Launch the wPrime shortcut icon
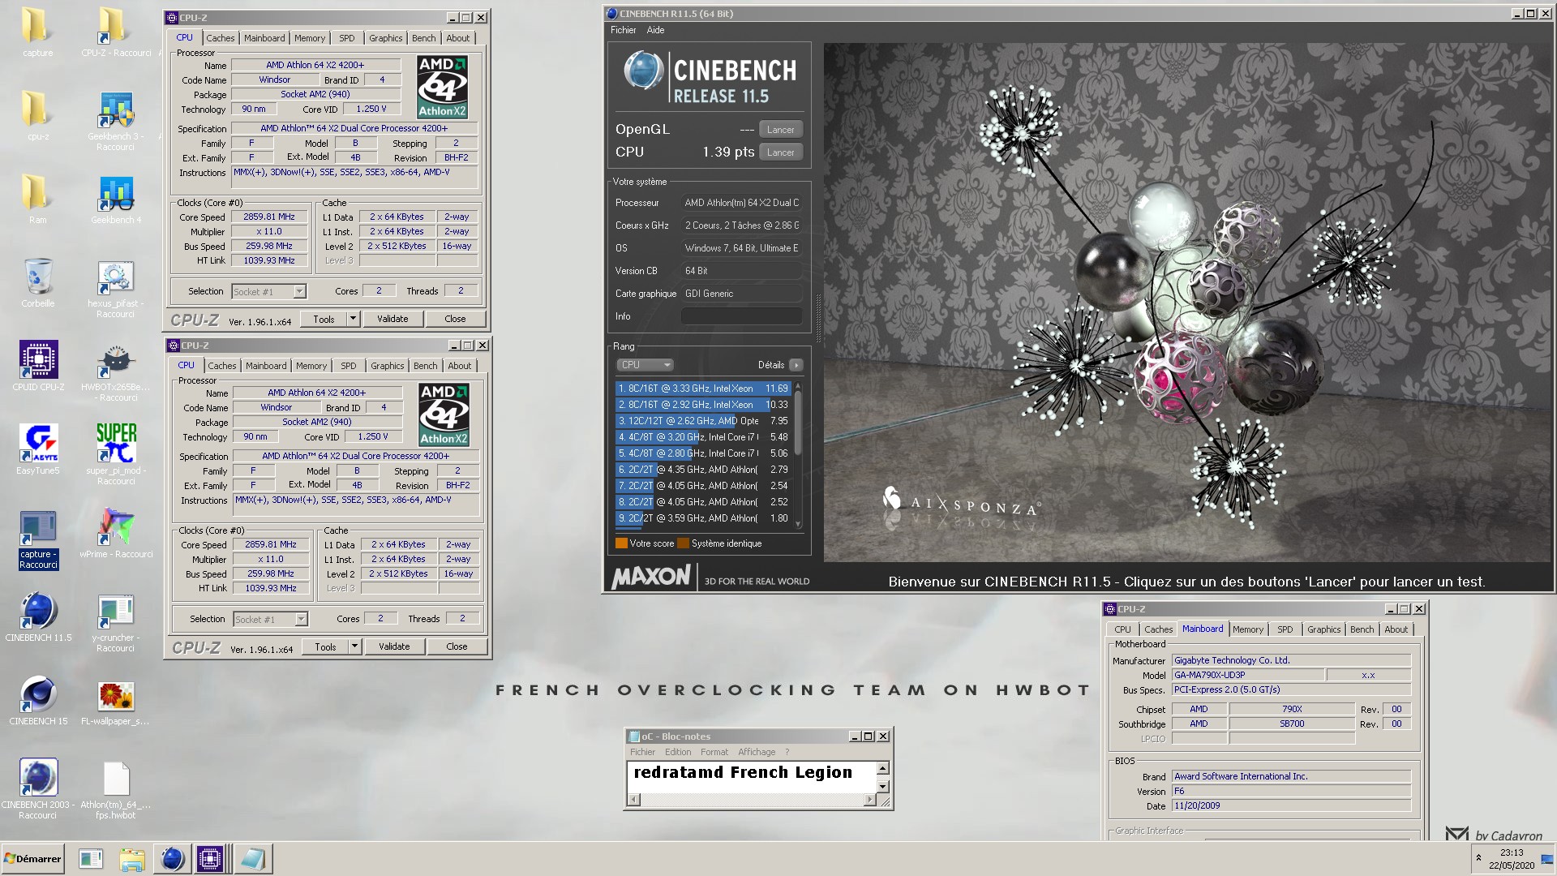This screenshot has width=1557, height=876. tap(115, 534)
